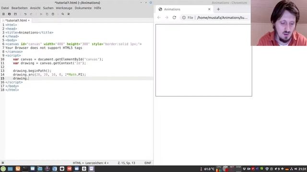The height and width of the screenshot is (172, 307).
Task: Open the Datei menu
Action: pyautogui.click(x=5, y=8)
